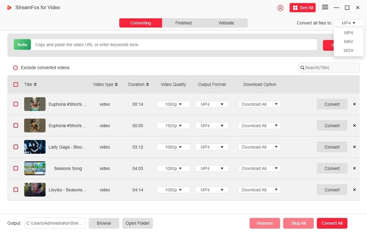Switch to the Finished tab

point(183,23)
